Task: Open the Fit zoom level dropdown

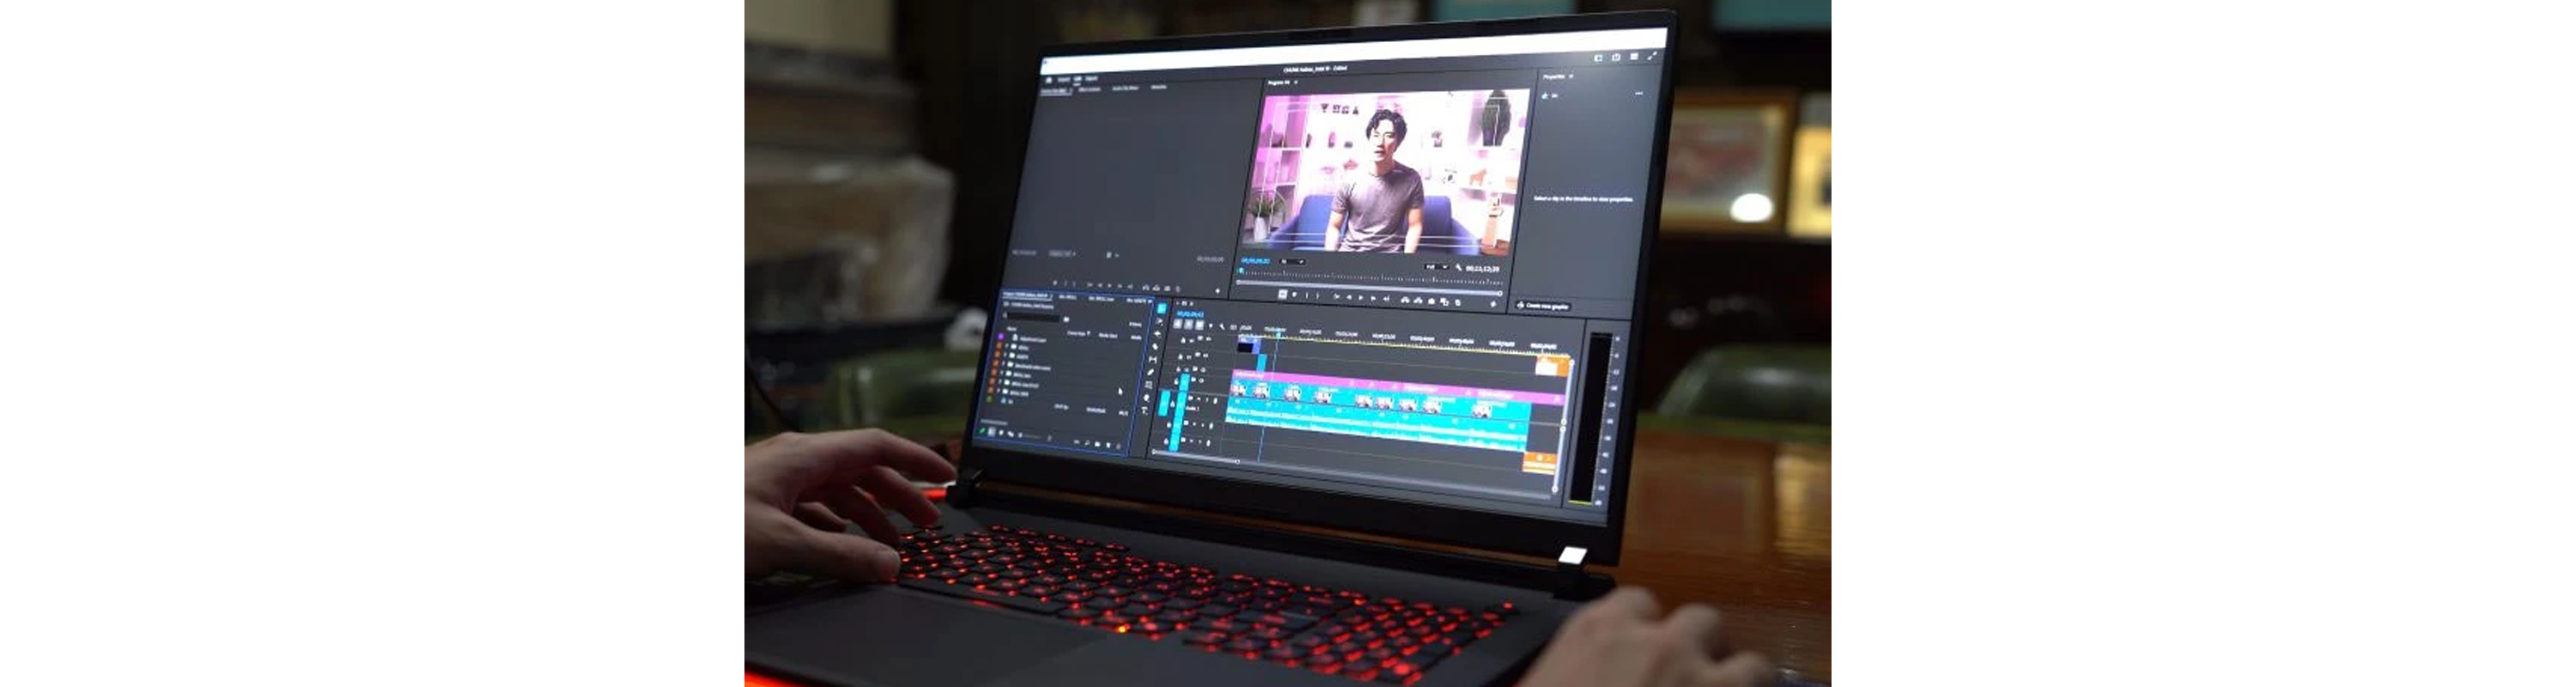Action: [x=1292, y=262]
